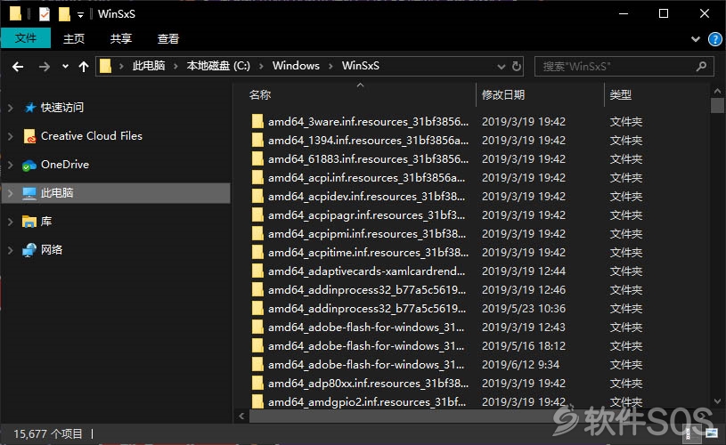Click the New Folder icon in title bar

point(64,14)
